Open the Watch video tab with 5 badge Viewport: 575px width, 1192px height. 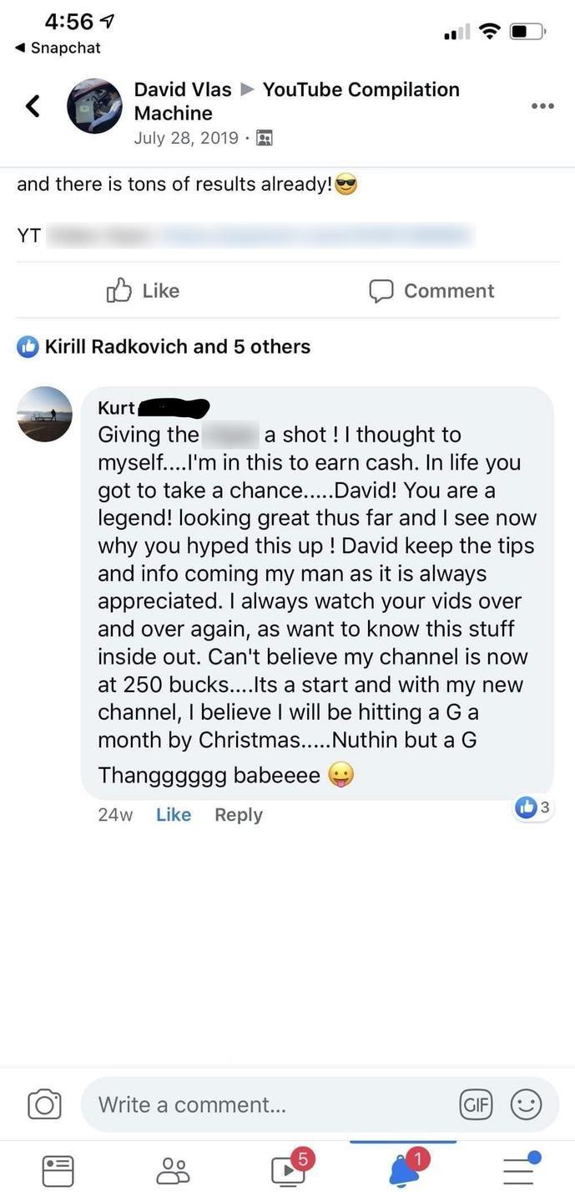pos(288,1169)
